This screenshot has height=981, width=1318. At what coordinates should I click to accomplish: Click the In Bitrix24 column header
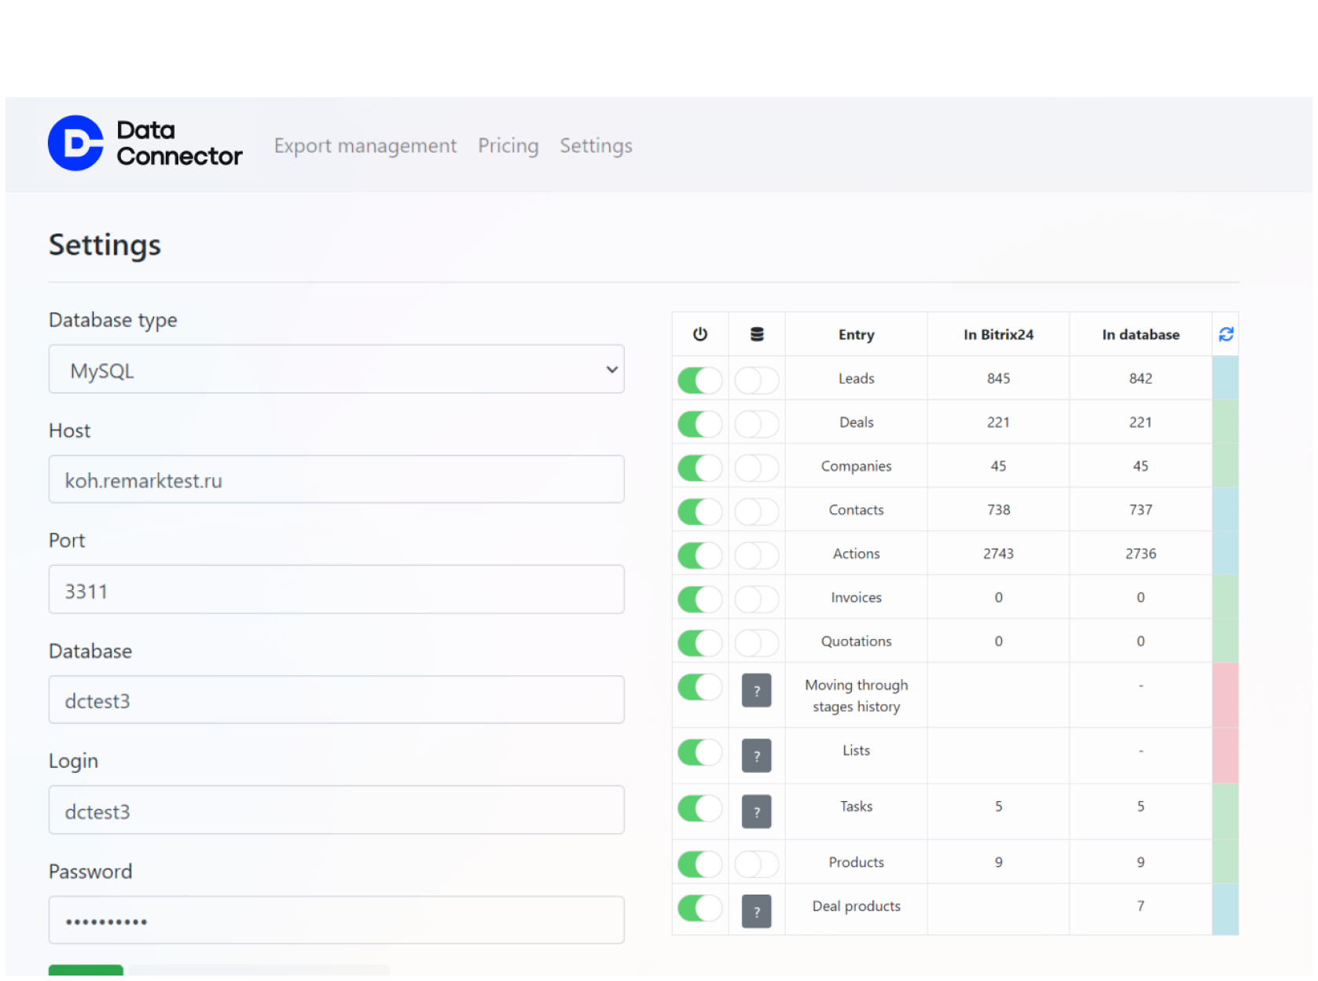pyautogui.click(x=998, y=335)
